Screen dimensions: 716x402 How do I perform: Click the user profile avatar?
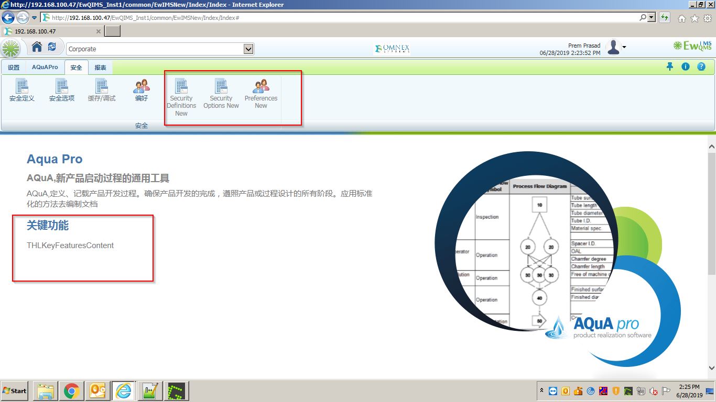coord(613,48)
